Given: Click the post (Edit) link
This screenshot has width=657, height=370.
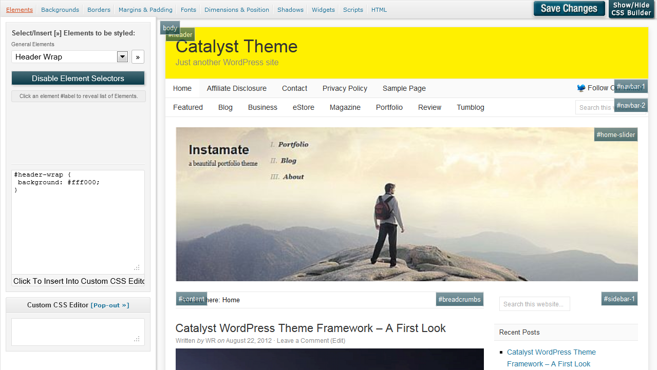Looking at the screenshot, I should pyautogui.click(x=338, y=341).
